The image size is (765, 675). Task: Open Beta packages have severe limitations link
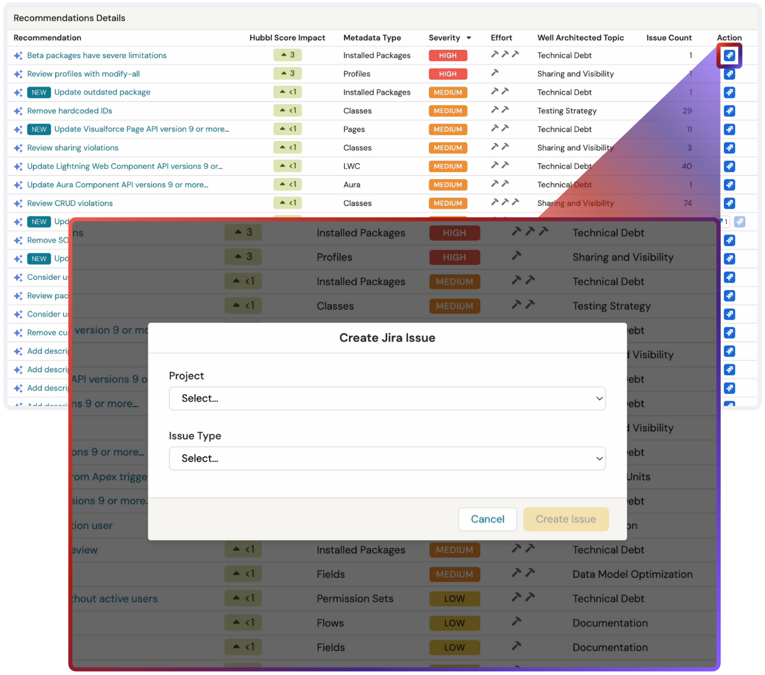(x=97, y=55)
